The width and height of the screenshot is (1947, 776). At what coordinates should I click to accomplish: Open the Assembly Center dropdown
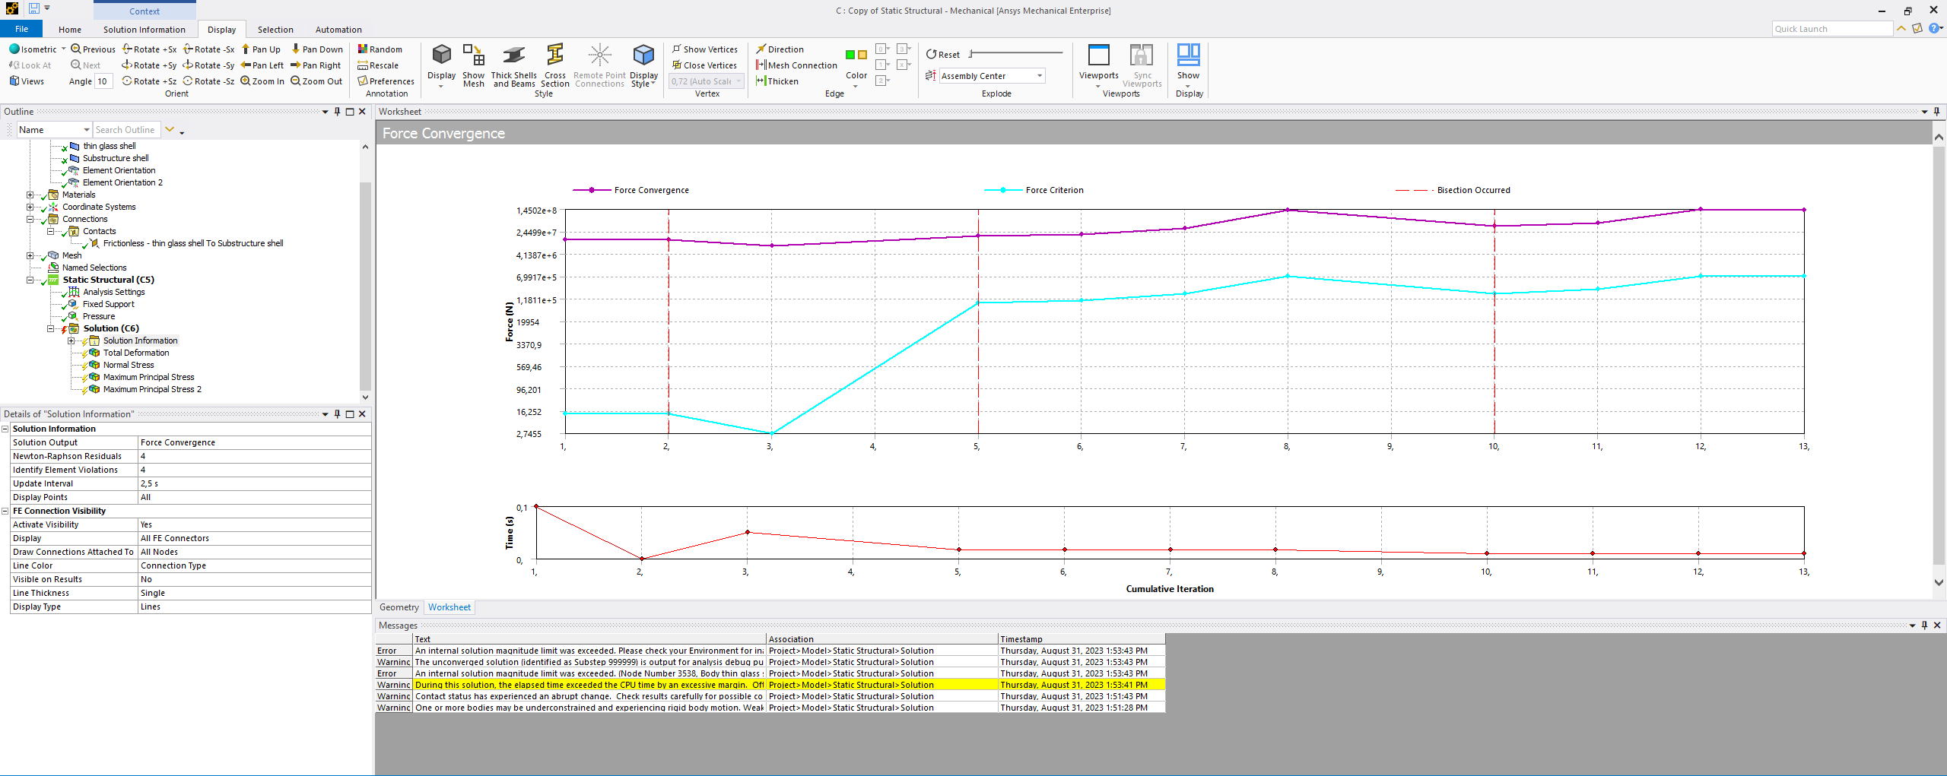1039,76
